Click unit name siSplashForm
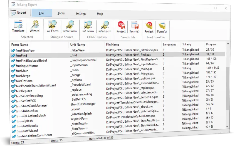Image resolution: width=235 pixels, height=146 pixels. pyautogui.click(x=80, y=119)
